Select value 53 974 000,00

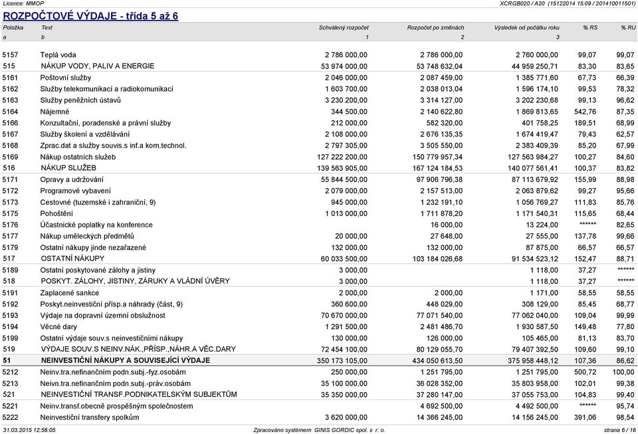[x=344, y=66]
